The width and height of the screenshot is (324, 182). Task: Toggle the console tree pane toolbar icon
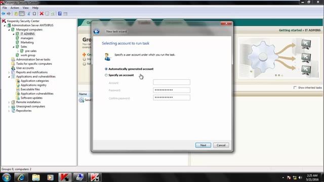(x=21, y=14)
